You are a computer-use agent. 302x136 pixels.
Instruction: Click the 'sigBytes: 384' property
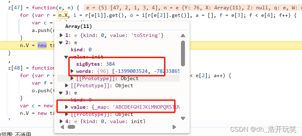point(95,64)
